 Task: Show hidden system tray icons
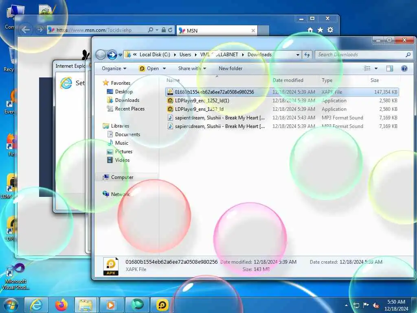(346, 305)
